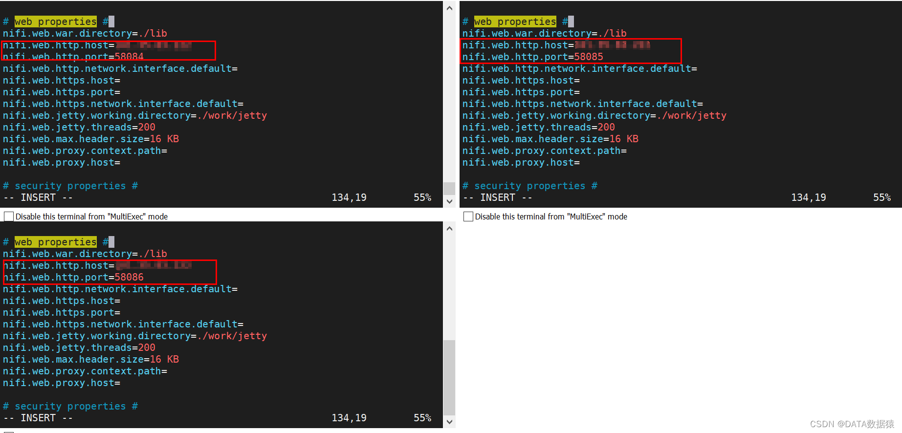Screen dimensions: 902x433
Task: Click nifi.web.war.directory=./lib in port 58085 terminal
Action: pyautogui.click(x=545, y=33)
